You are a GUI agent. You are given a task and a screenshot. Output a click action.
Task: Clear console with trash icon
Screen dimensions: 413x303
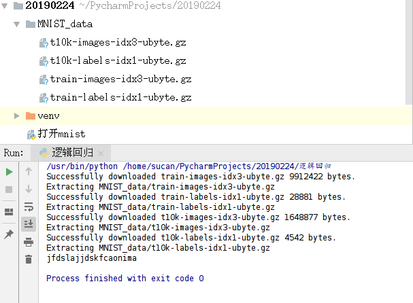click(x=29, y=259)
